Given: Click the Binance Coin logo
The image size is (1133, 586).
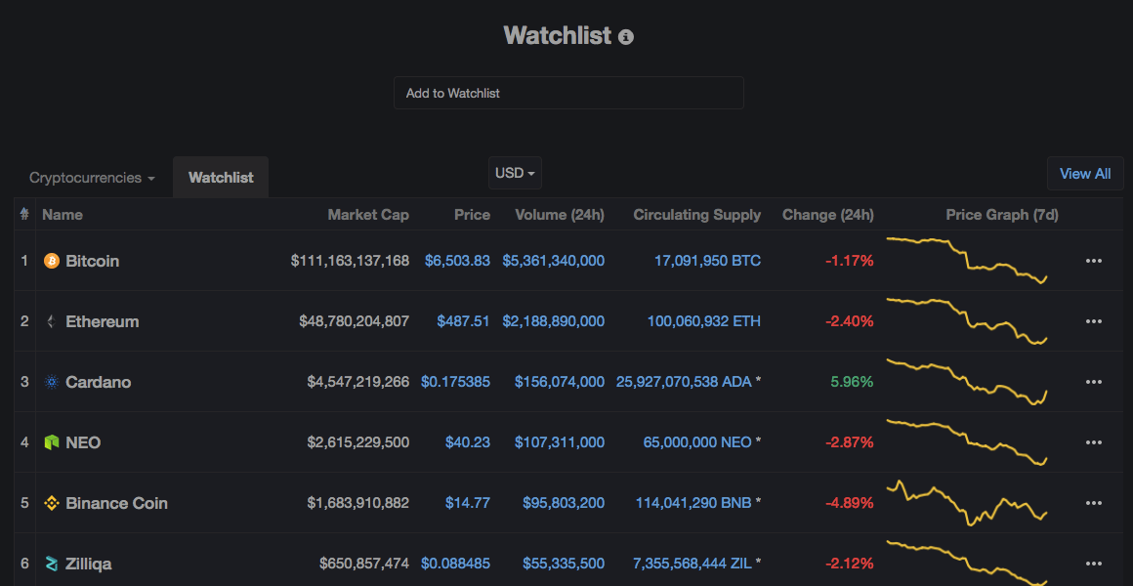Looking at the screenshot, I should (x=52, y=503).
